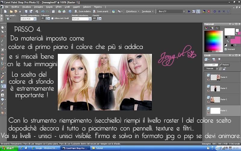Select the Red Eye tool

click(2, 54)
